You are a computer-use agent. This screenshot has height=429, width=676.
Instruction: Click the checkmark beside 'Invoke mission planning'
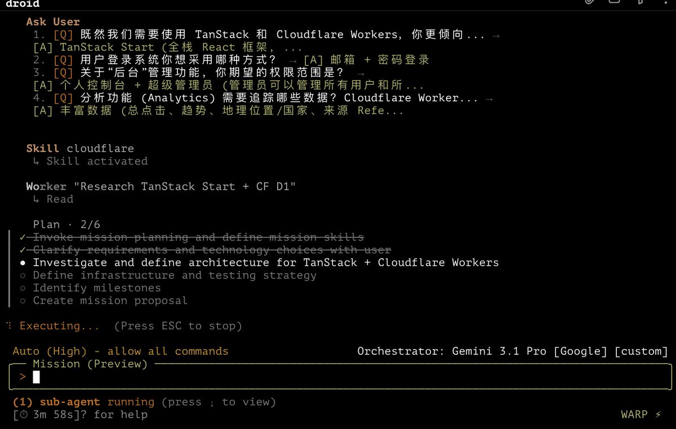coord(23,237)
